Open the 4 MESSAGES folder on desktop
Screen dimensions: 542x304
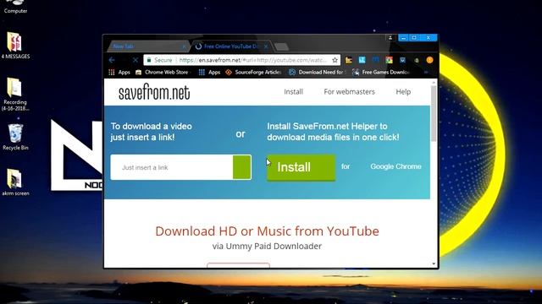coord(15,45)
